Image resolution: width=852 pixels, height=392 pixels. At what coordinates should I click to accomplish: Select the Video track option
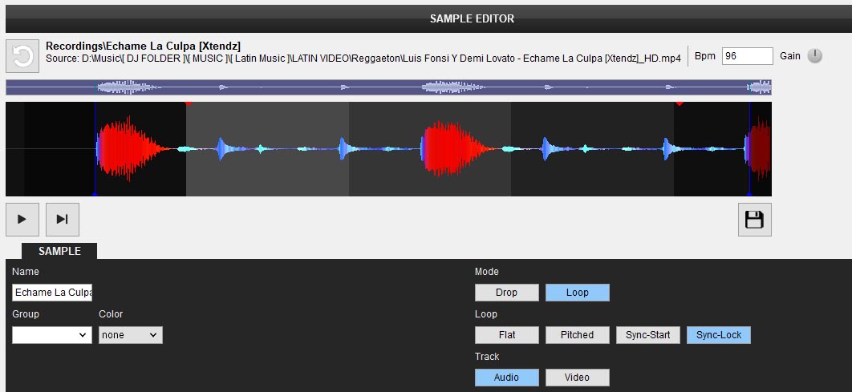(577, 378)
